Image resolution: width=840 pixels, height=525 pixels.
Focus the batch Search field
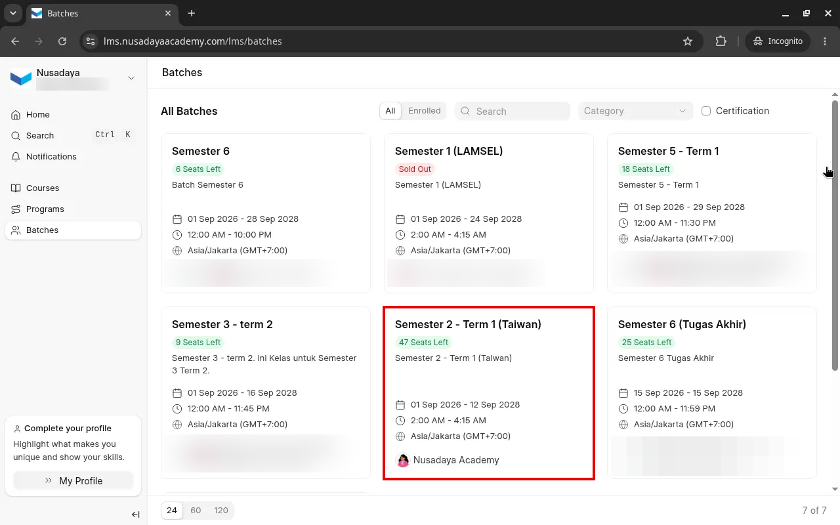coord(513,112)
